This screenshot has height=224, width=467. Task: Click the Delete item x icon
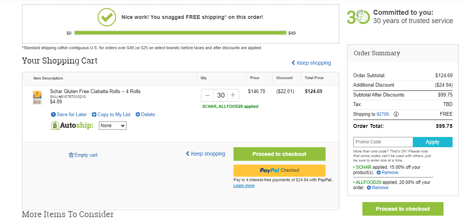(x=138, y=114)
